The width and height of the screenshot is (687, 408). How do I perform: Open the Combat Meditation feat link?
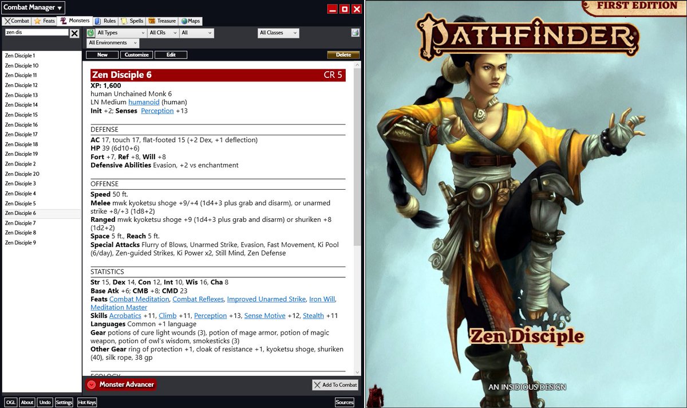point(139,299)
